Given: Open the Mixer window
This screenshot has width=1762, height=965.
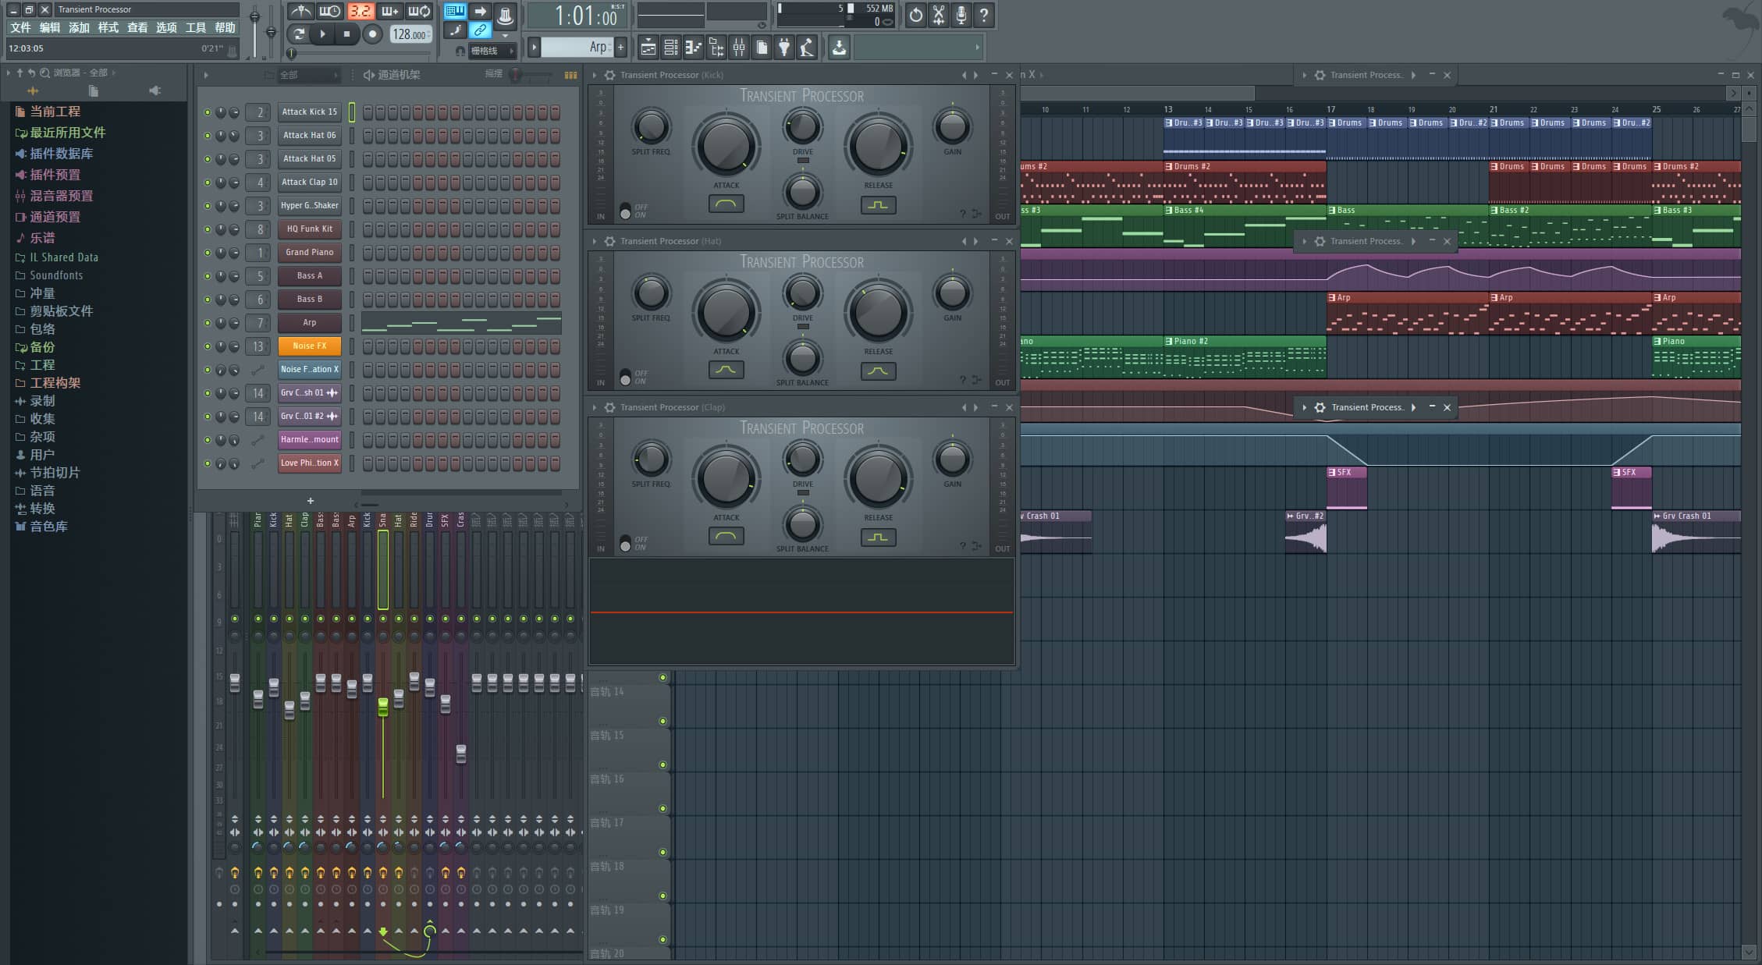Looking at the screenshot, I should point(738,48).
